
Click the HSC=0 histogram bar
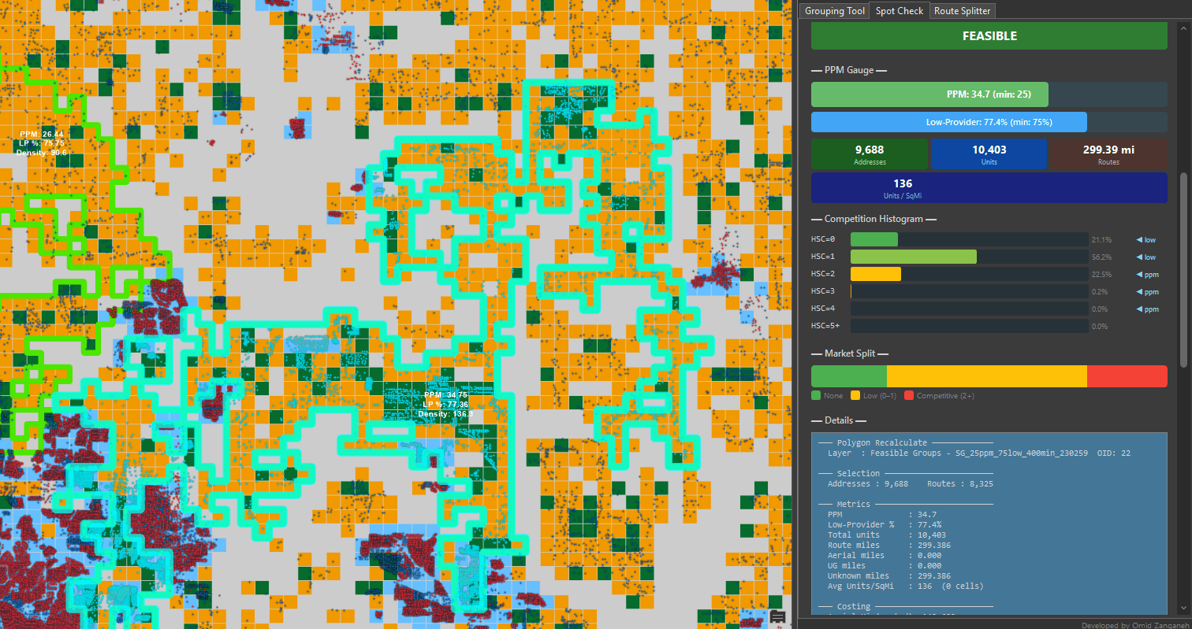click(x=874, y=239)
